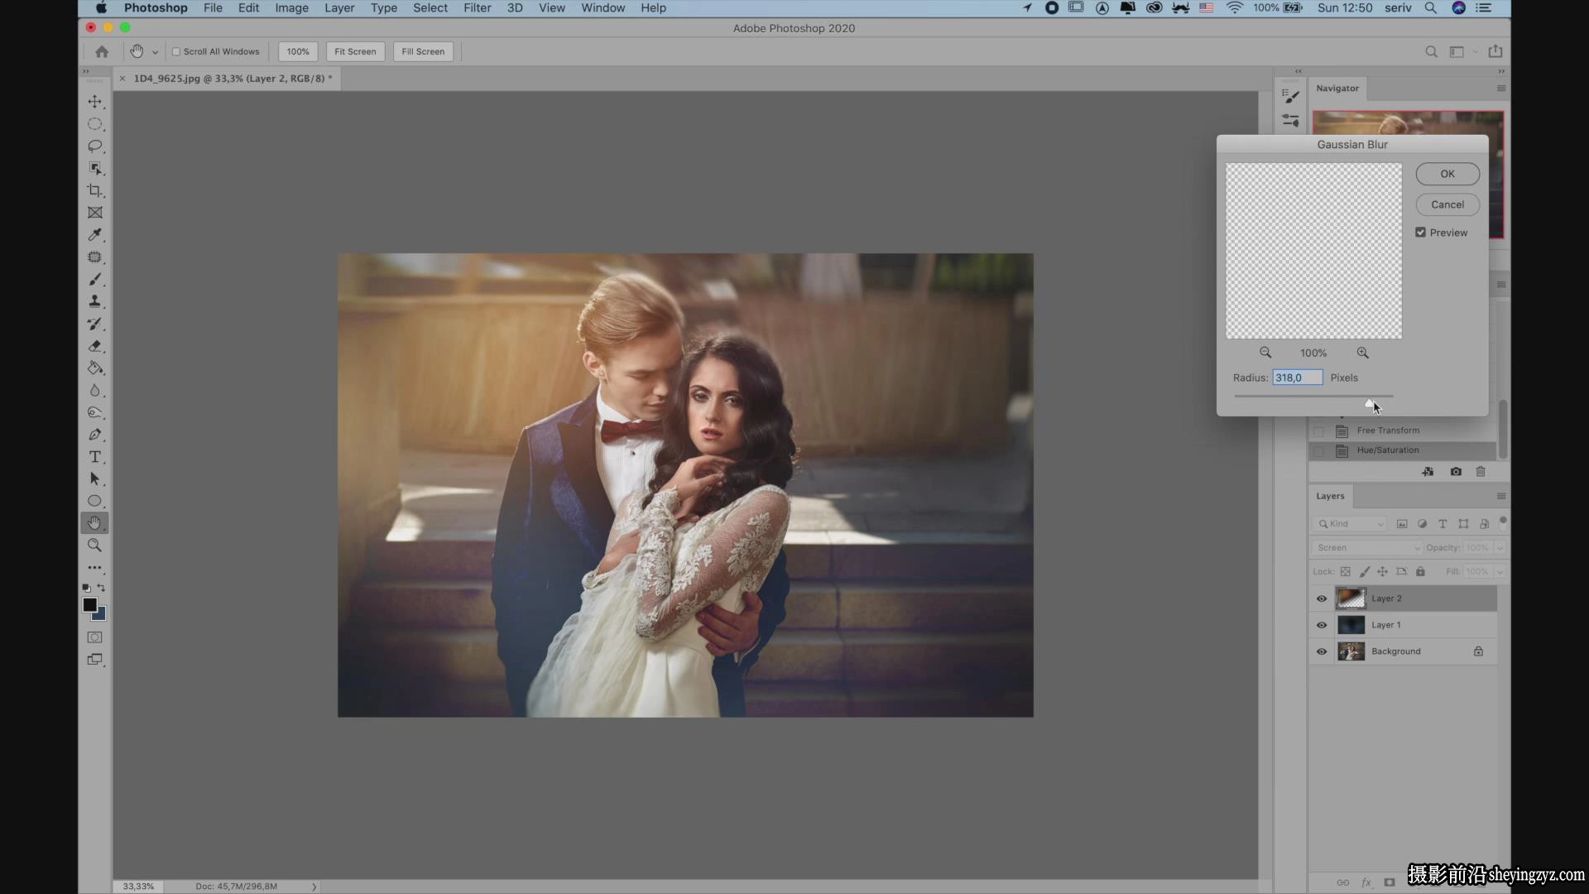Select the Zoom tool in toolbar
This screenshot has width=1589, height=894.
(x=95, y=546)
